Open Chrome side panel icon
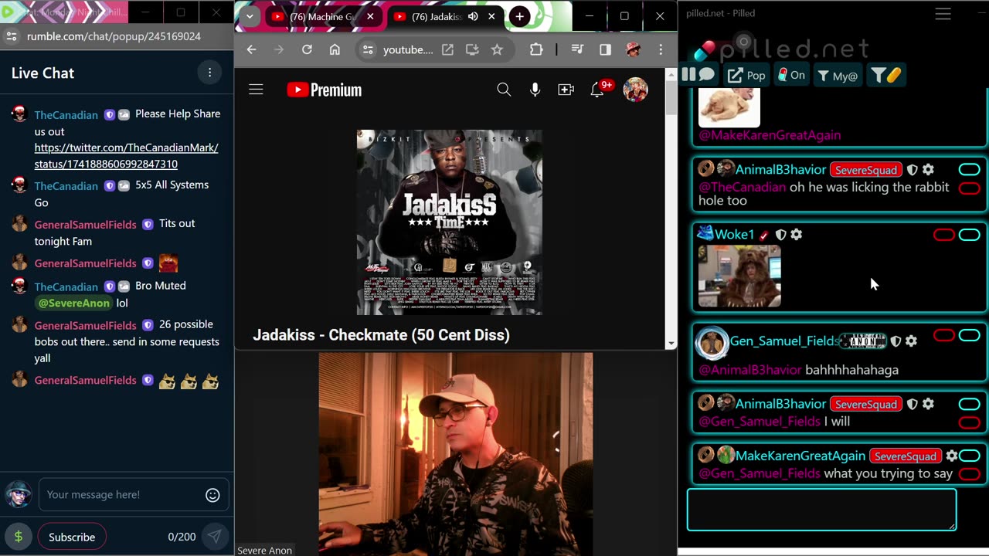Image resolution: width=989 pixels, height=556 pixels. [x=605, y=49]
